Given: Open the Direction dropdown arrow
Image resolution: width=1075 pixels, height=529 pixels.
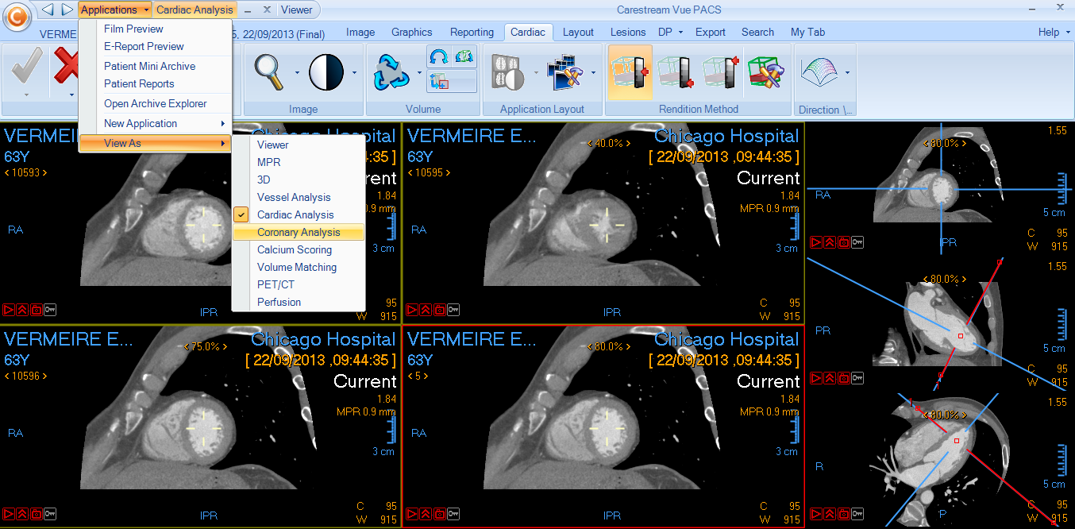Looking at the screenshot, I should 847,72.
